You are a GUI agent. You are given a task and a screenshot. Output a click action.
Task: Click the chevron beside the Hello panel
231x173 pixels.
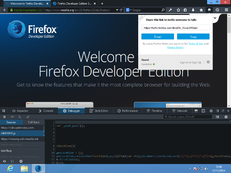coord(215,18)
